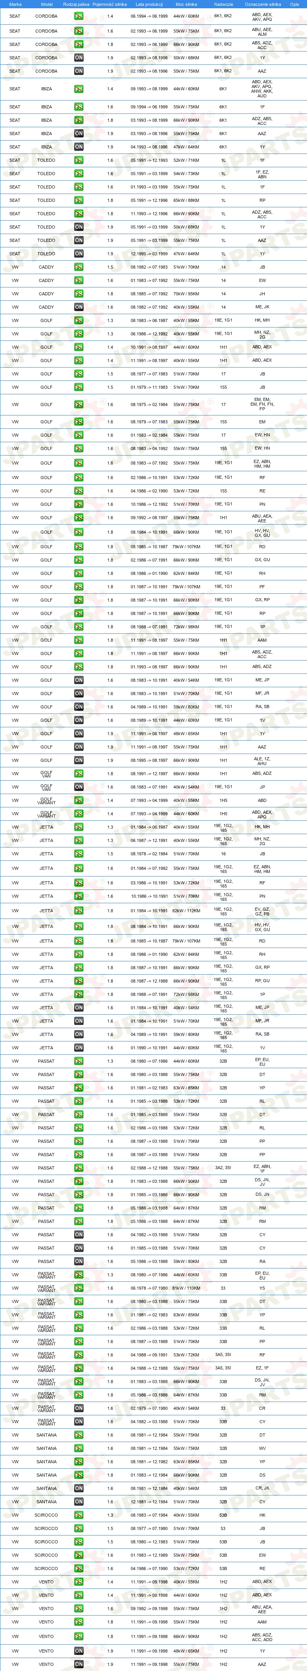Click diesel ON icon in PASSAT VARIANT CR row
The image size is (307, 1671).
click(79, 1408)
